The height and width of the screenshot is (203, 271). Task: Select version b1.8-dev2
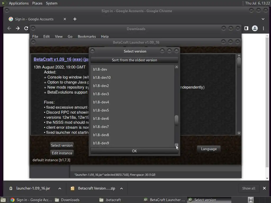(132, 86)
